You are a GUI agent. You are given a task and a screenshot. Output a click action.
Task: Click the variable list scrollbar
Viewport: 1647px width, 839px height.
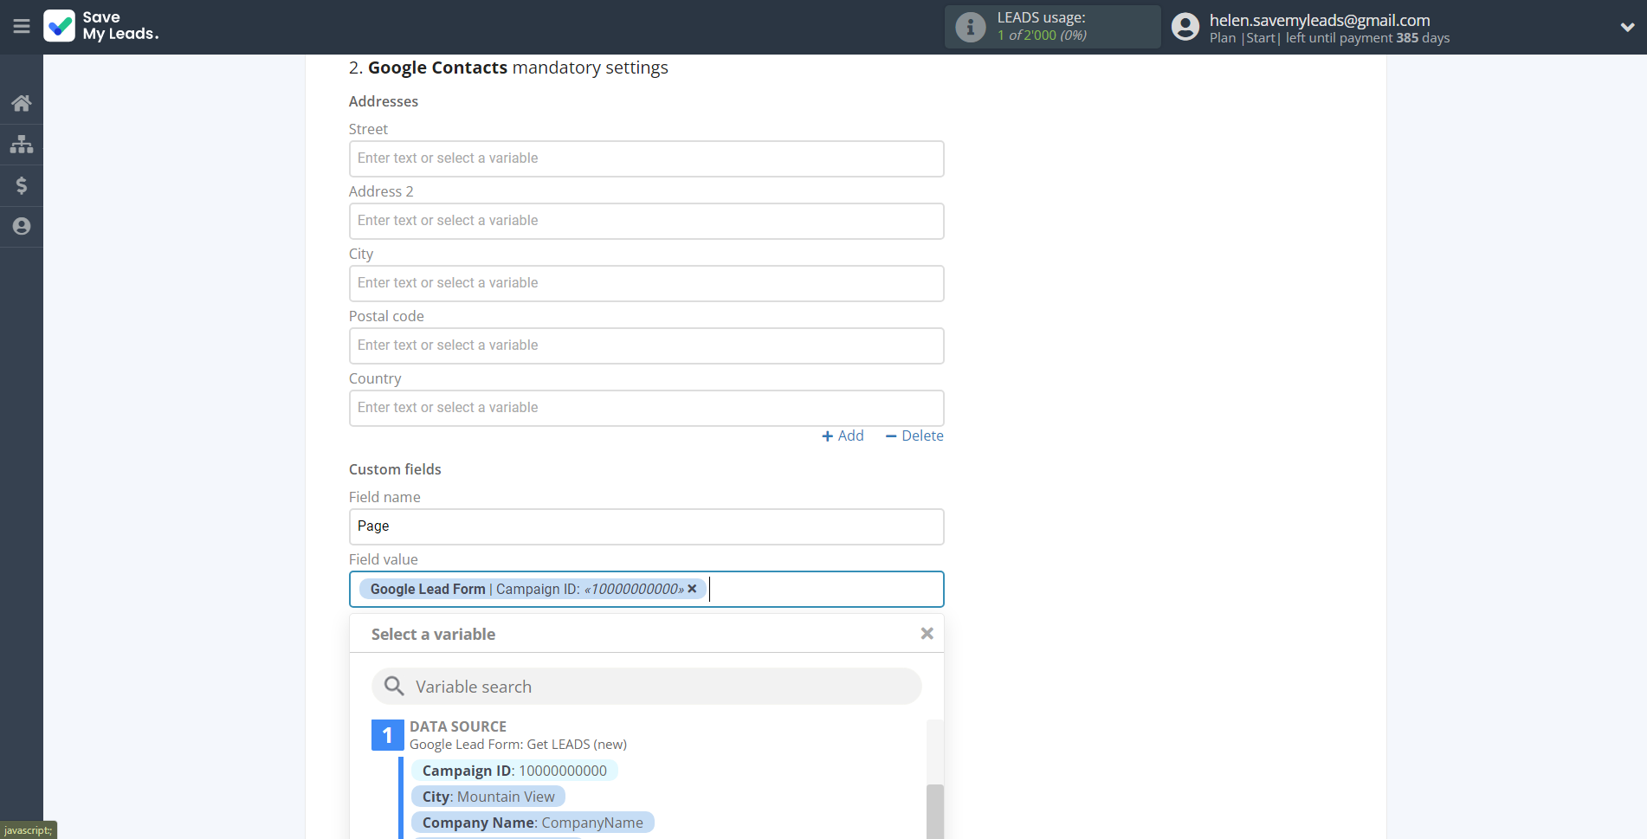click(934, 811)
